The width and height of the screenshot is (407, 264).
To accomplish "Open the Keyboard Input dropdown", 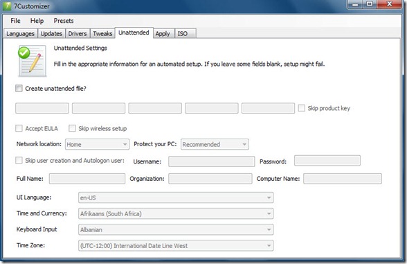I will (x=176, y=230).
